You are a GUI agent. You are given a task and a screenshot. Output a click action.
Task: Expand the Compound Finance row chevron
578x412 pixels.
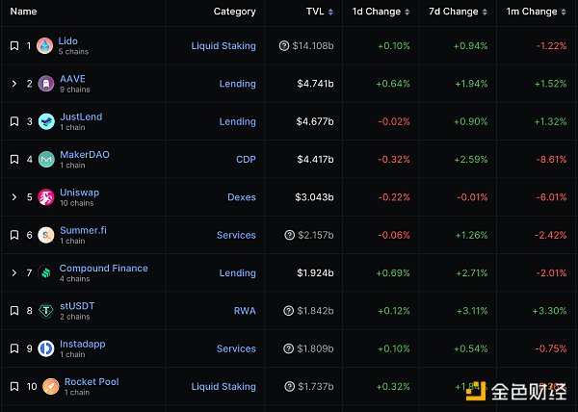point(14,273)
